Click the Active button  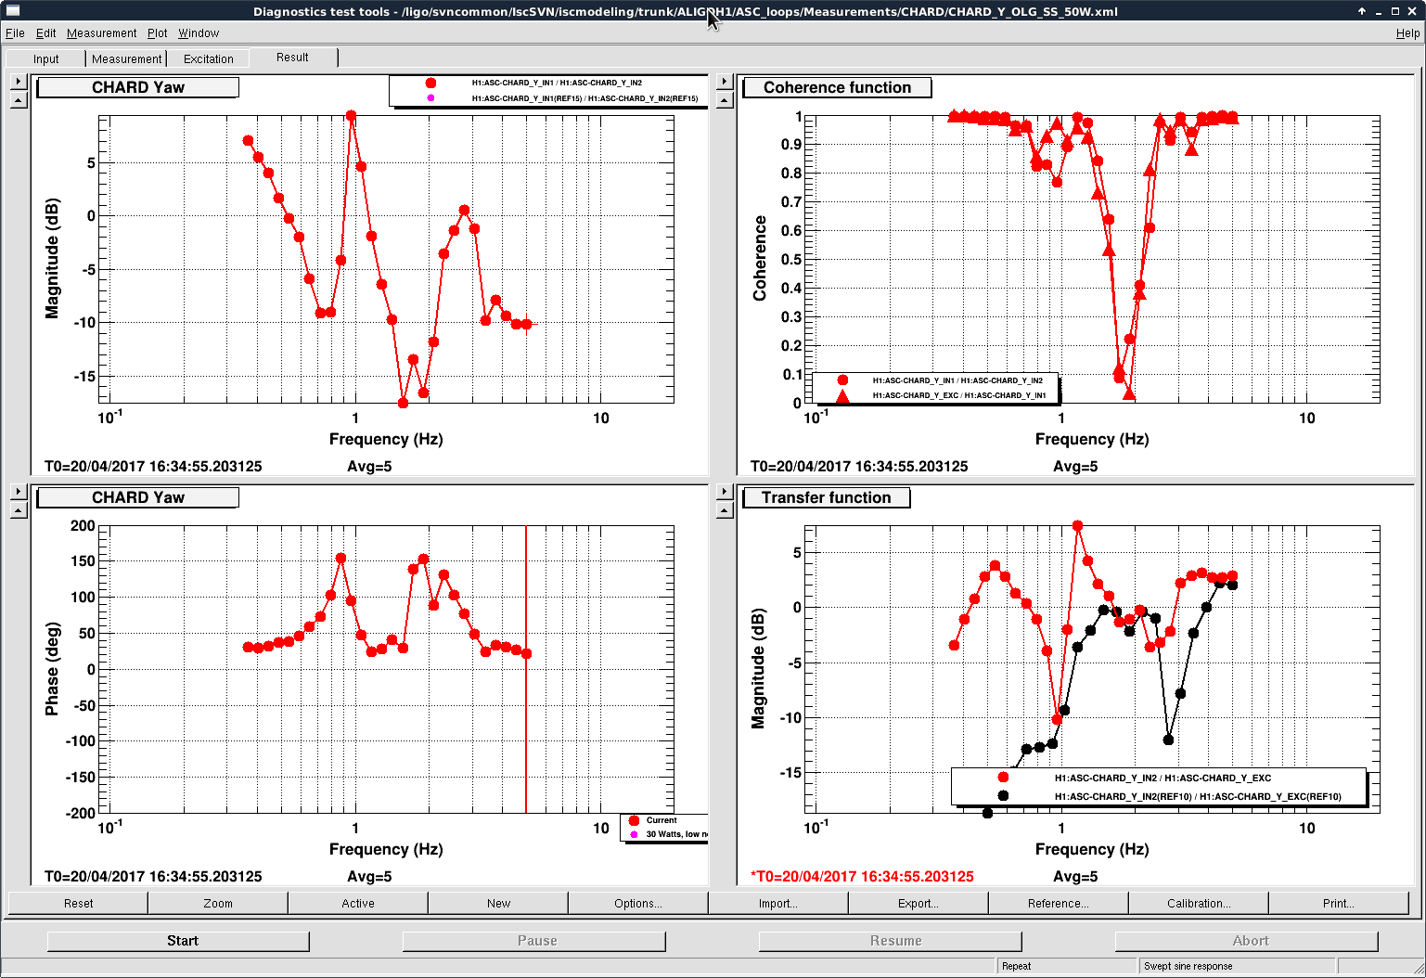pos(358,903)
